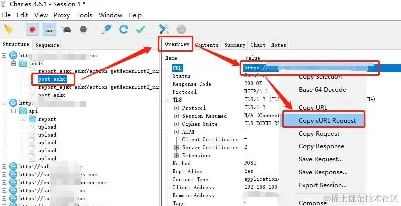Open the File menu
This screenshot has width=401, height=206.
click(6, 15)
